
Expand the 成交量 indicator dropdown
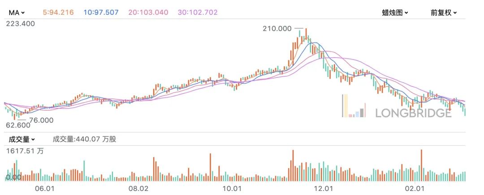pyautogui.click(x=22, y=139)
